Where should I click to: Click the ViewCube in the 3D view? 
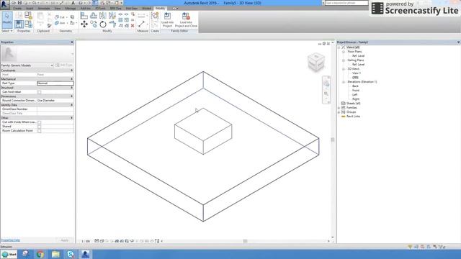click(316, 62)
